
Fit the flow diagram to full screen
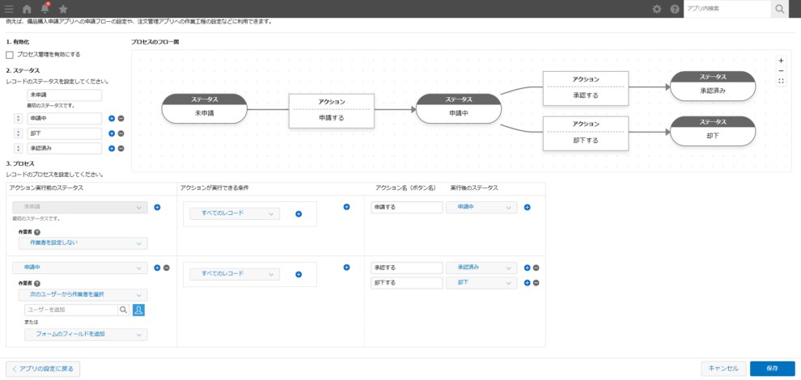click(780, 81)
